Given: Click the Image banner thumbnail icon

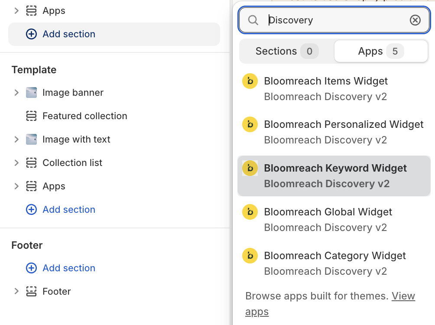Looking at the screenshot, I should (31, 92).
